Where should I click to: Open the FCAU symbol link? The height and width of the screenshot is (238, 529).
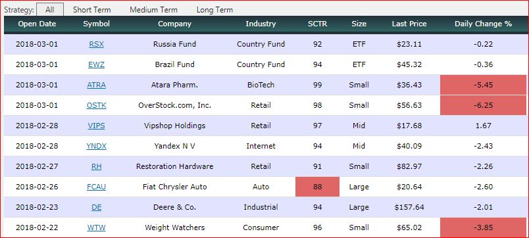click(x=97, y=187)
